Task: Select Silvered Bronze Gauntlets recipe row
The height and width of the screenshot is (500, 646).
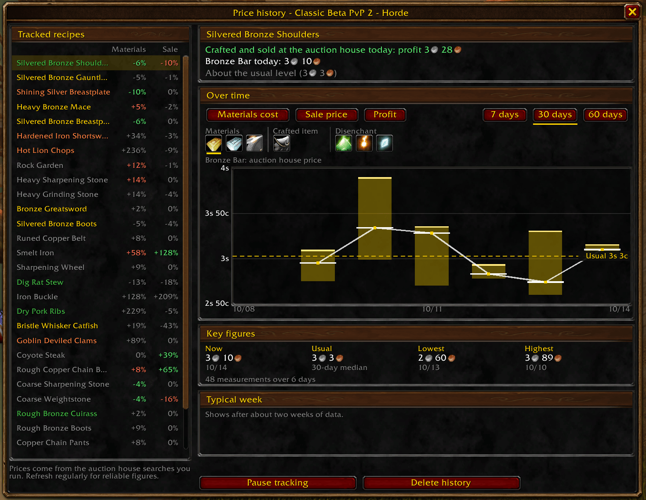Action: (97, 77)
